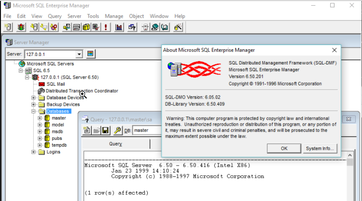Click the 'DB-Library Version: 6.50.409' text

pos(195,104)
